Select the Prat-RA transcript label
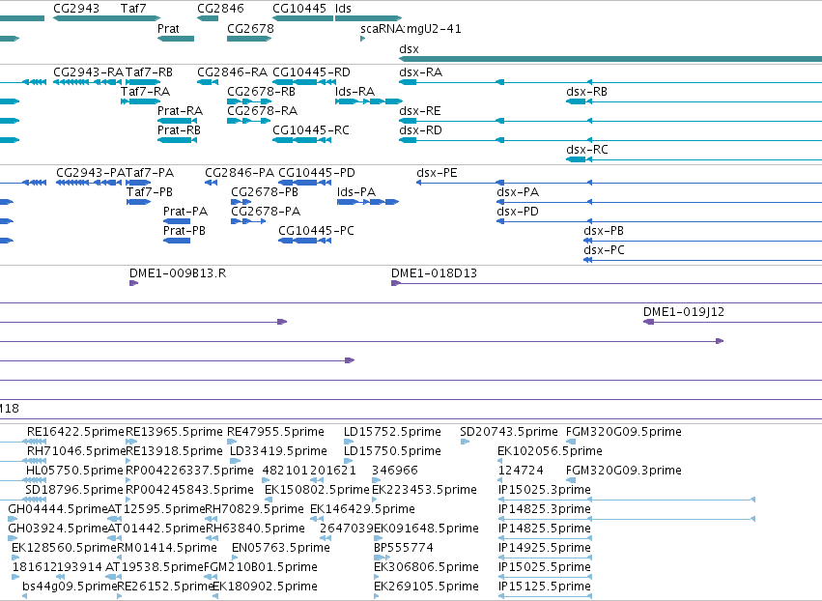 point(180,111)
